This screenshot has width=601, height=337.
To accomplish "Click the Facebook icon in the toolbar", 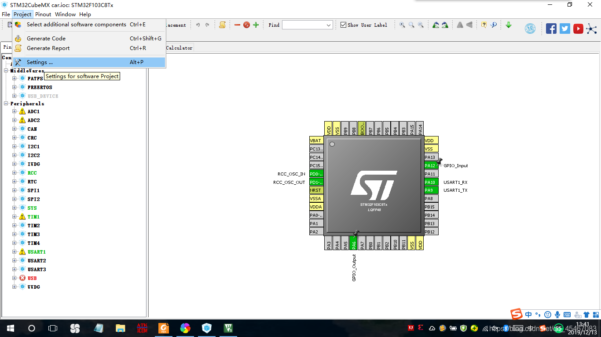I will [x=551, y=28].
